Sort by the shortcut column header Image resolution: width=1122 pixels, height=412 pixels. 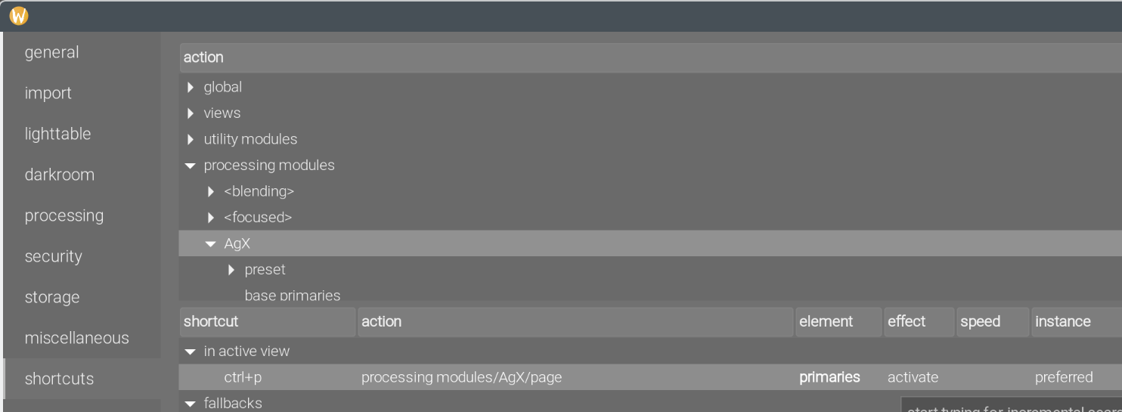tap(267, 321)
